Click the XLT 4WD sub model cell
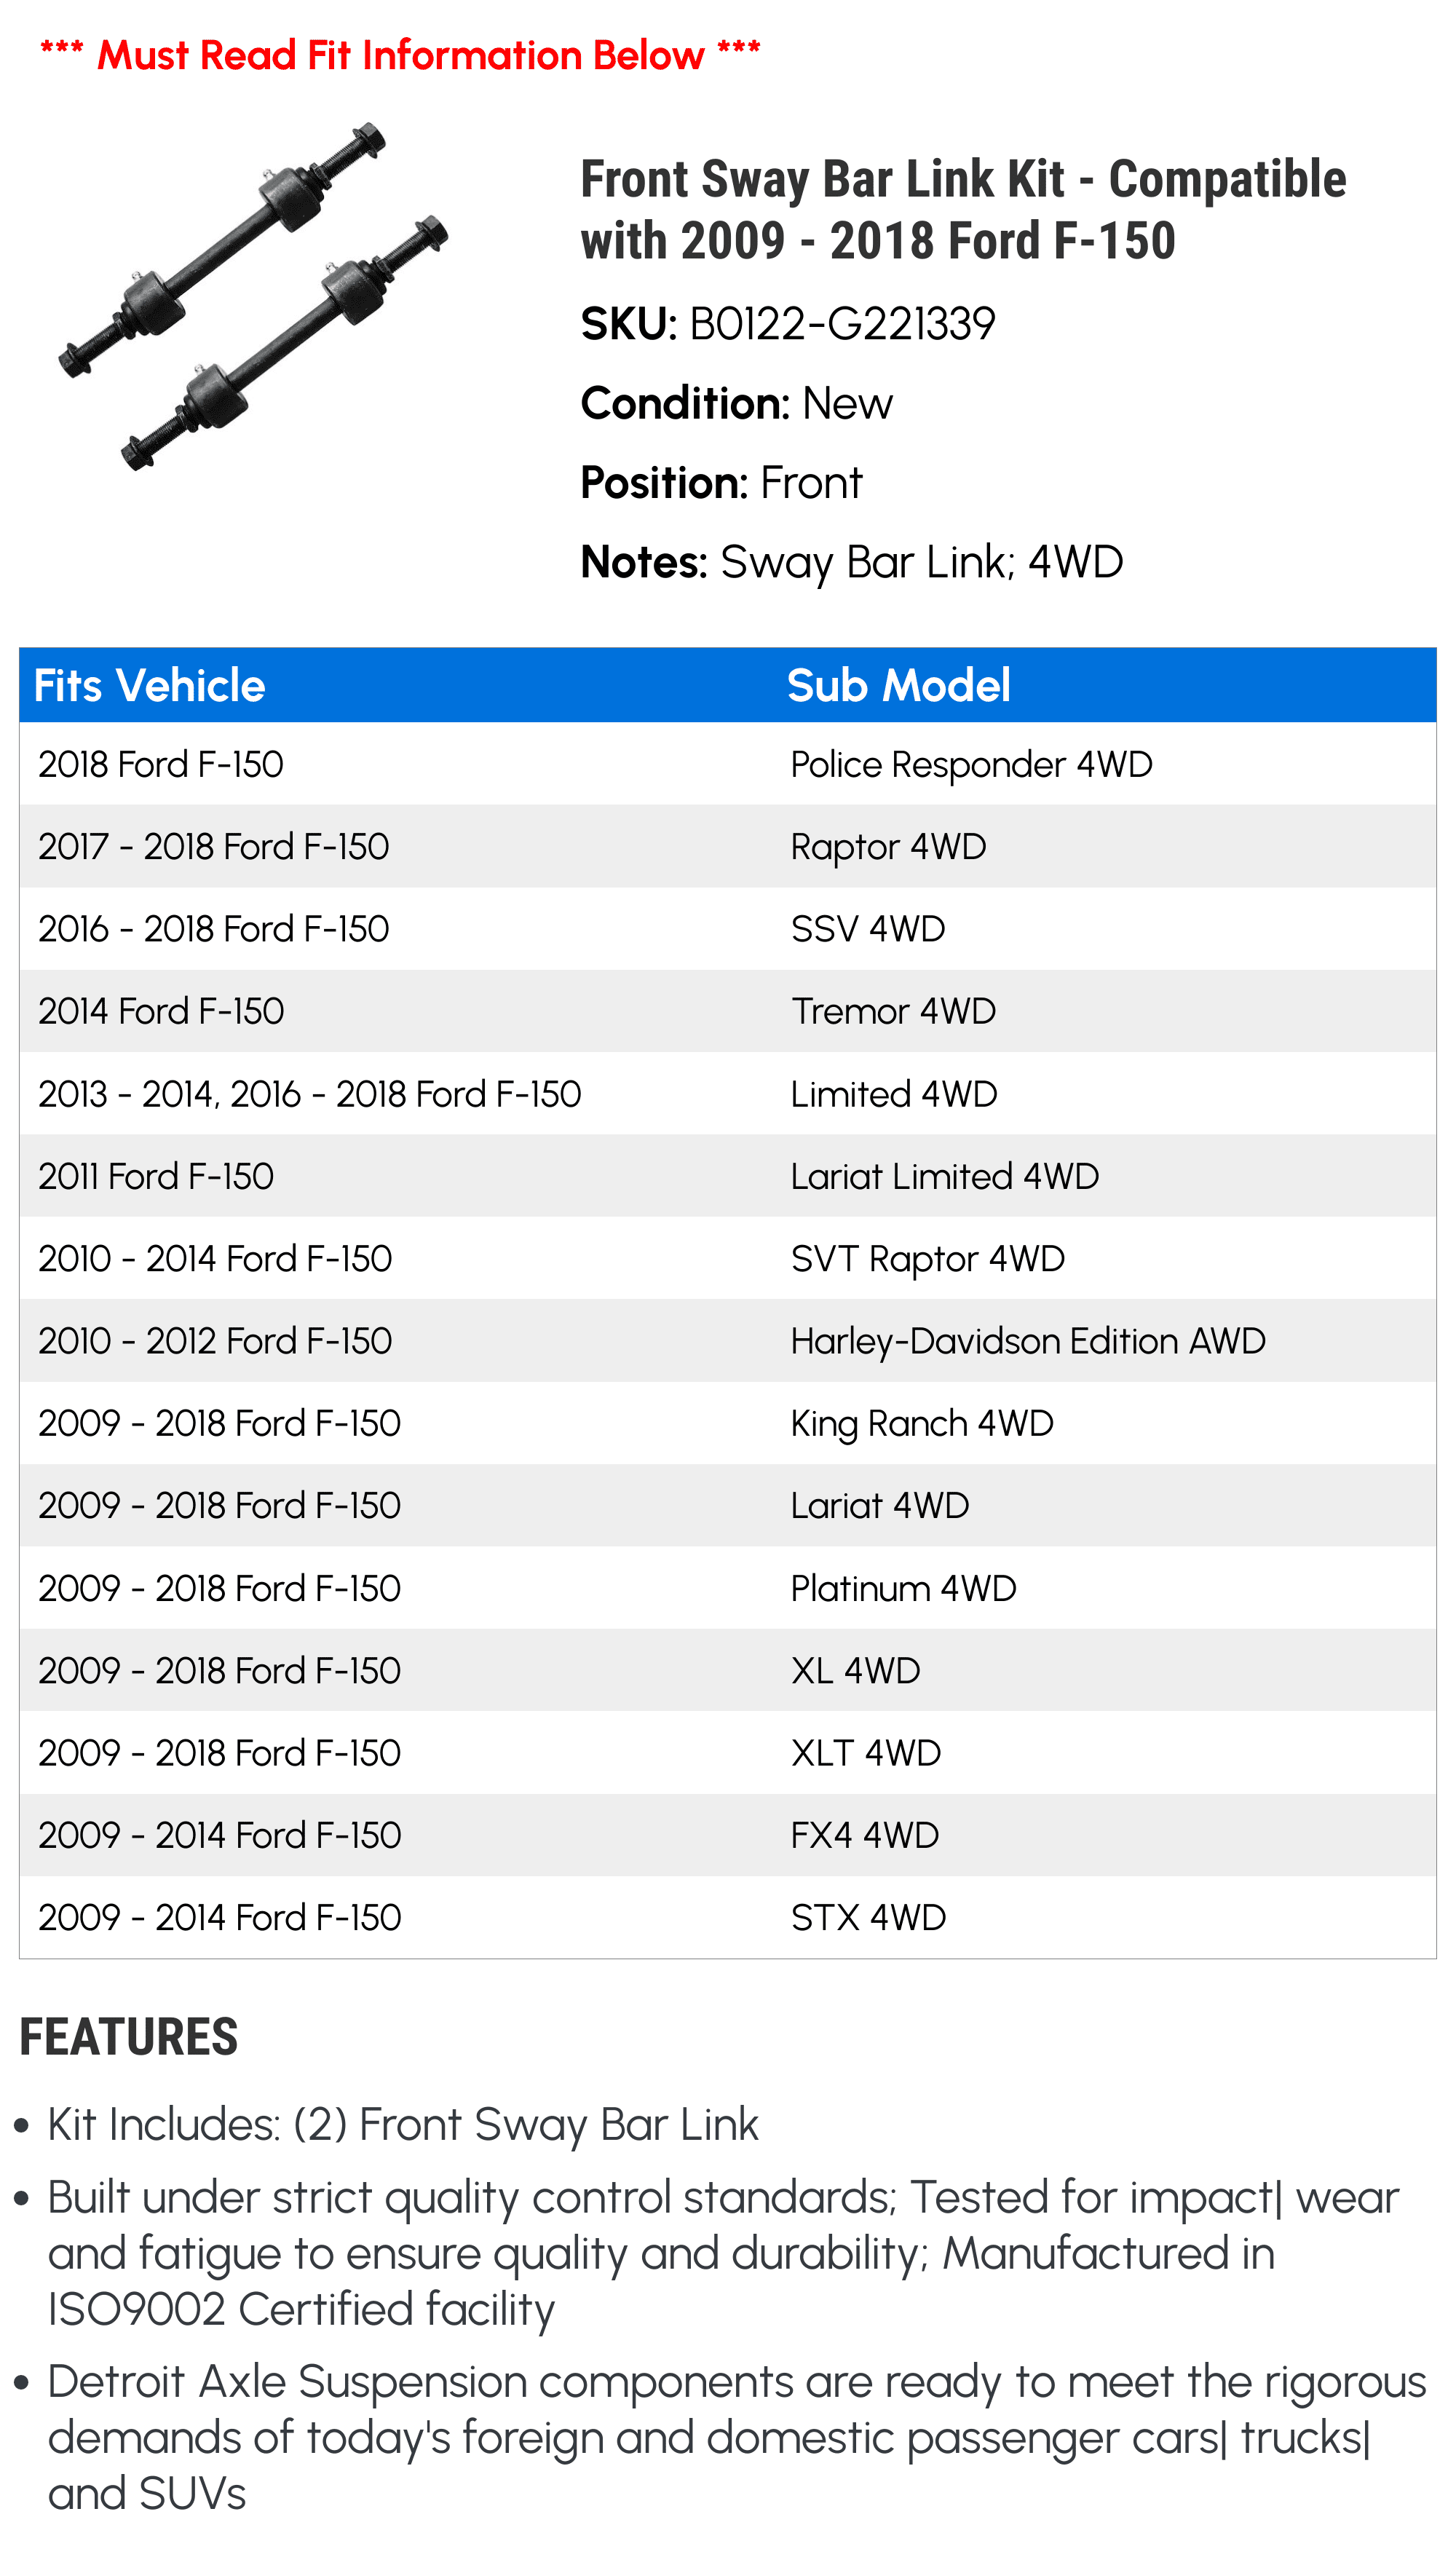 866,1753
